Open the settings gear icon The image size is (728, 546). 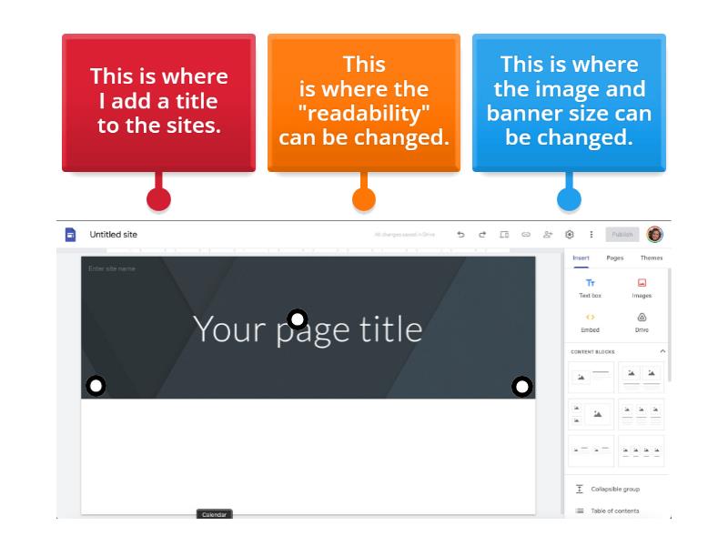tap(570, 235)
